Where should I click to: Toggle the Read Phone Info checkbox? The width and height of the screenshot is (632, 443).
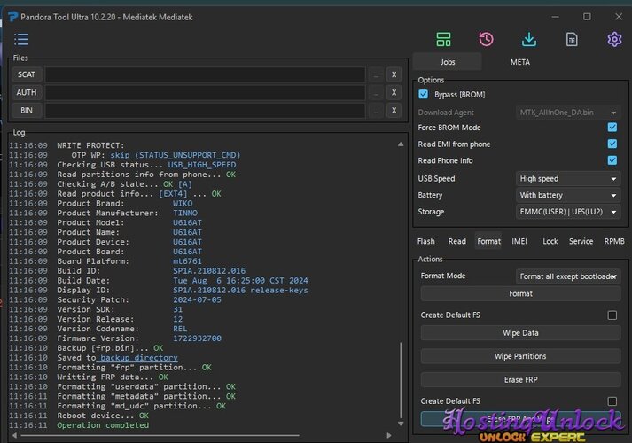pyautogui.click(x=612, y=160)
